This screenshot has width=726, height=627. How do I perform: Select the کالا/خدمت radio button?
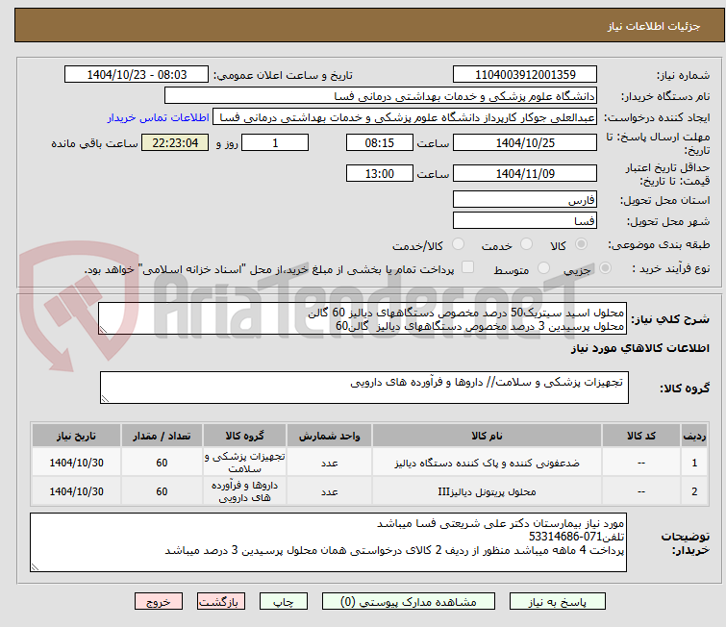[x=458, y=243]
